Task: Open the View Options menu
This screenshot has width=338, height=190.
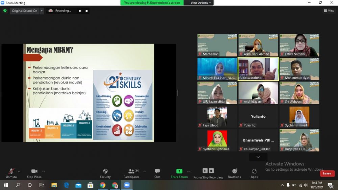Action: [200, 3]
